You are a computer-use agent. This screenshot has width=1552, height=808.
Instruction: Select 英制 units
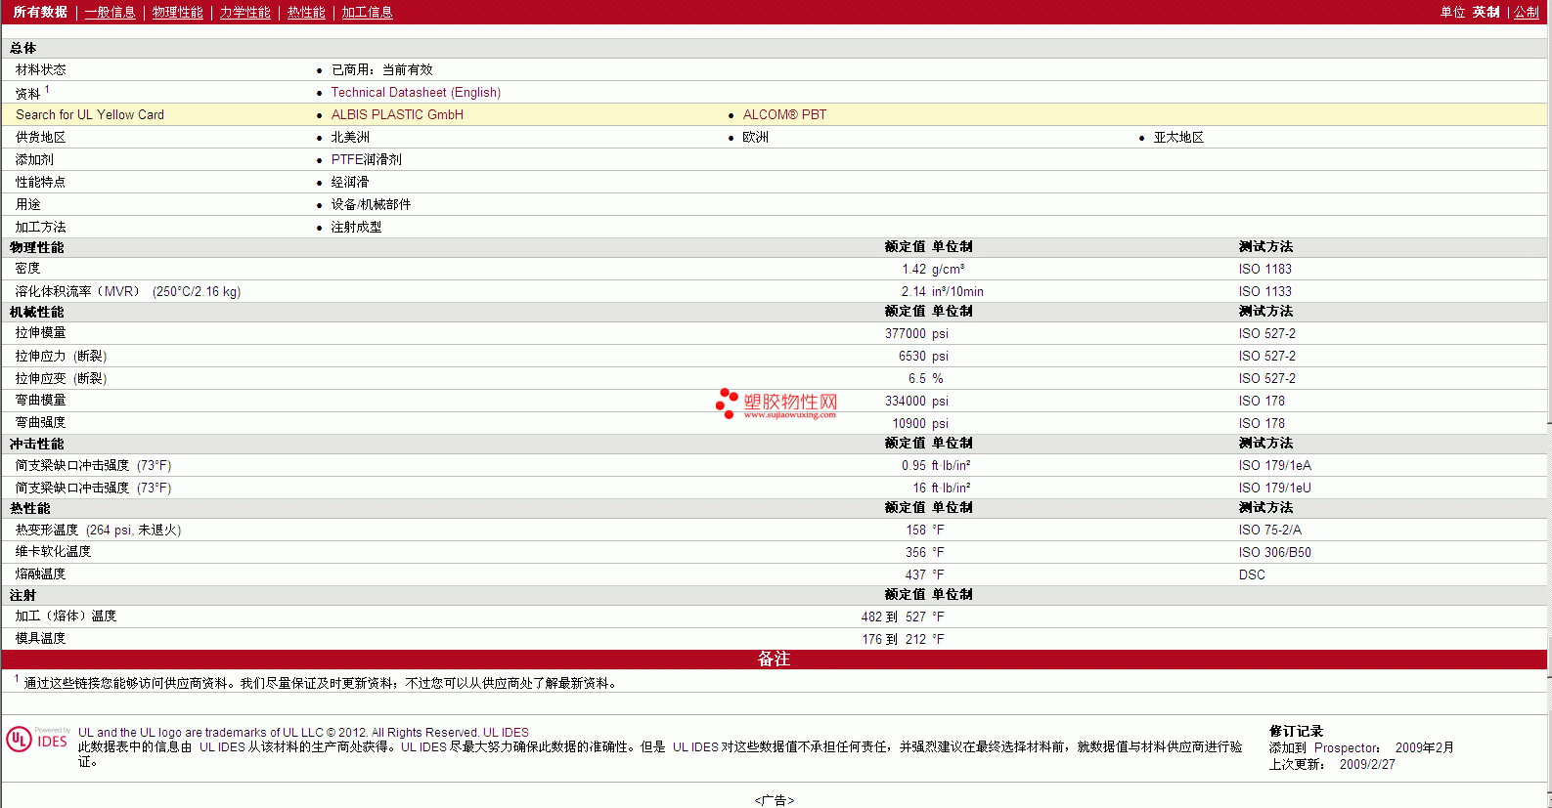(1485, 12)
